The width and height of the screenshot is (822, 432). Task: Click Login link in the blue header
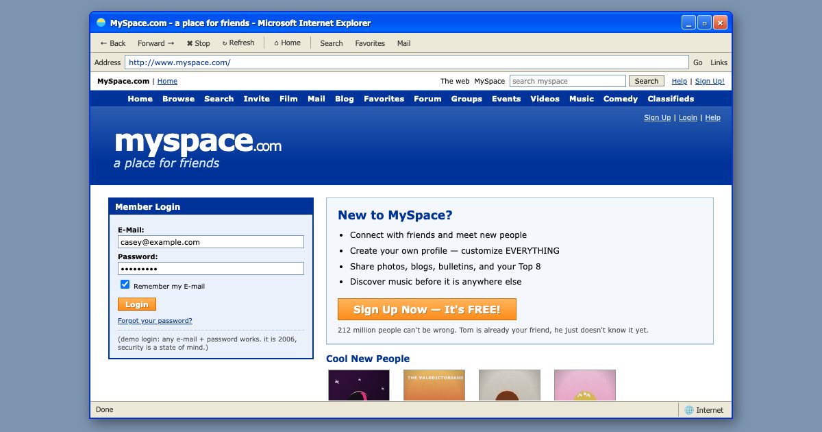688,117
